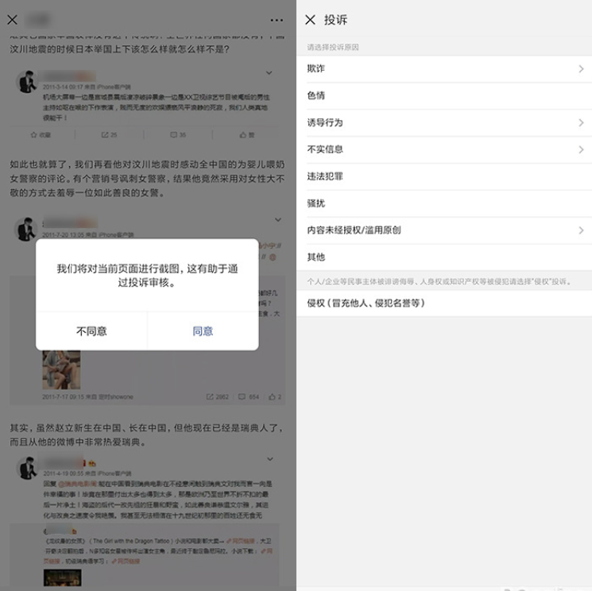The height and width of the screenshot is (591, 592).
Task: Expand the 欺诈 row chevron
Action: click(x=581, y=68)
